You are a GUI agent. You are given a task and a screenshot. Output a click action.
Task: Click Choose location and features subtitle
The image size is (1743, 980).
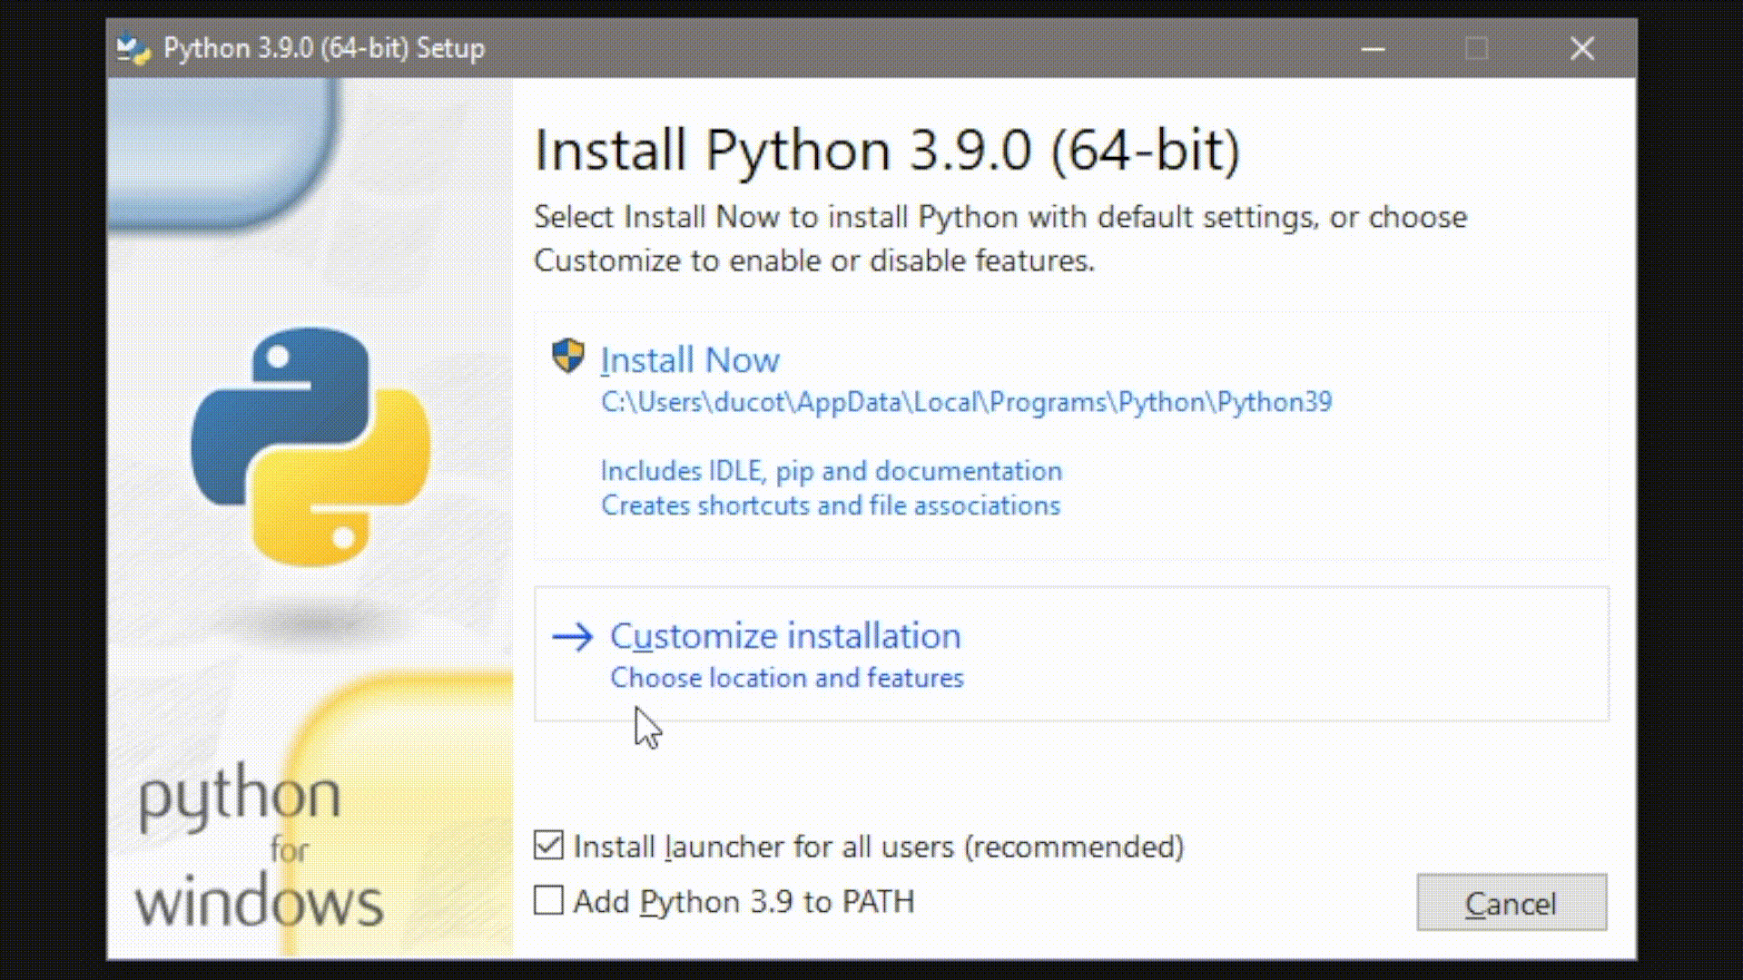pos(786,677)
